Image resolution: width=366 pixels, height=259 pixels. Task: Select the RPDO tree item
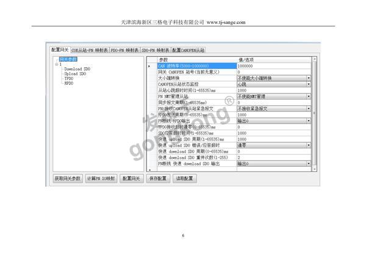[x=69, y=83]
